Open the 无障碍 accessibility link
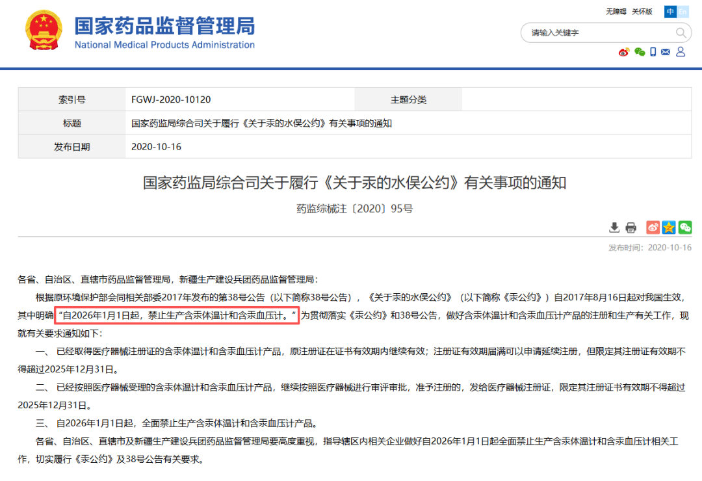 pos(616,12)
